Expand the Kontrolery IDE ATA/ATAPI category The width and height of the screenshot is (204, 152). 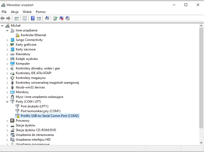point(7,73)
